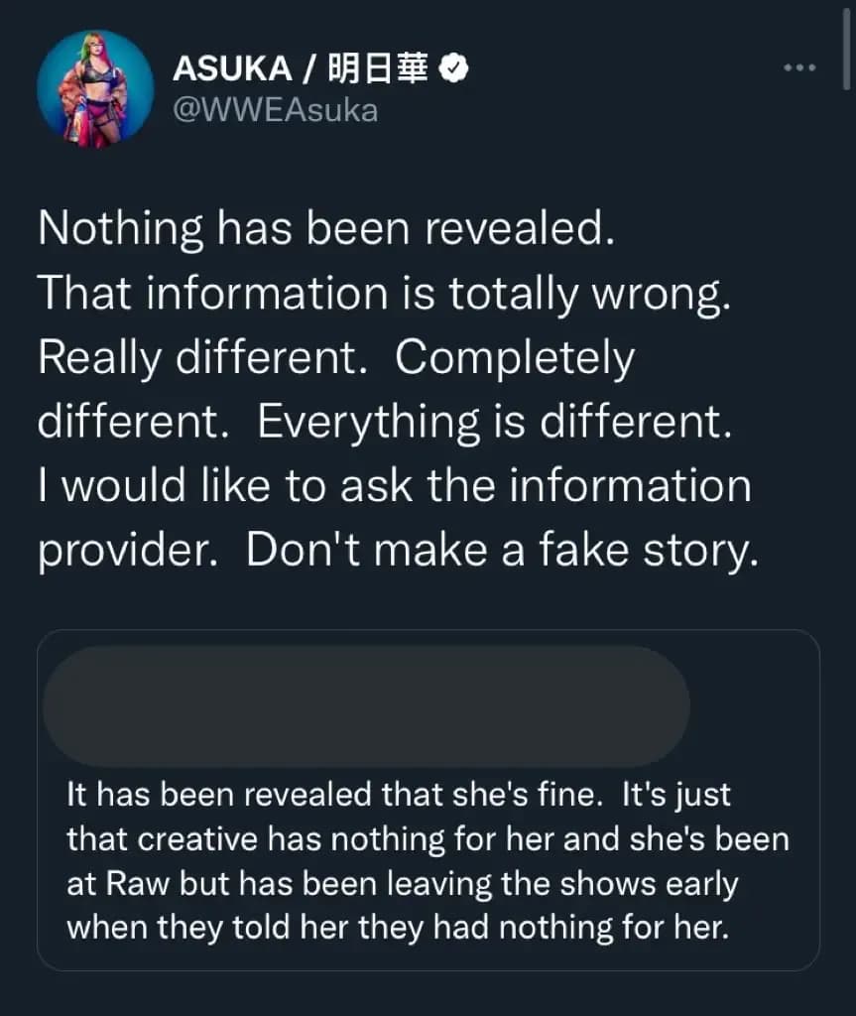
Task: Click the text "Everything is different."
Action: (x=494, y=423)
